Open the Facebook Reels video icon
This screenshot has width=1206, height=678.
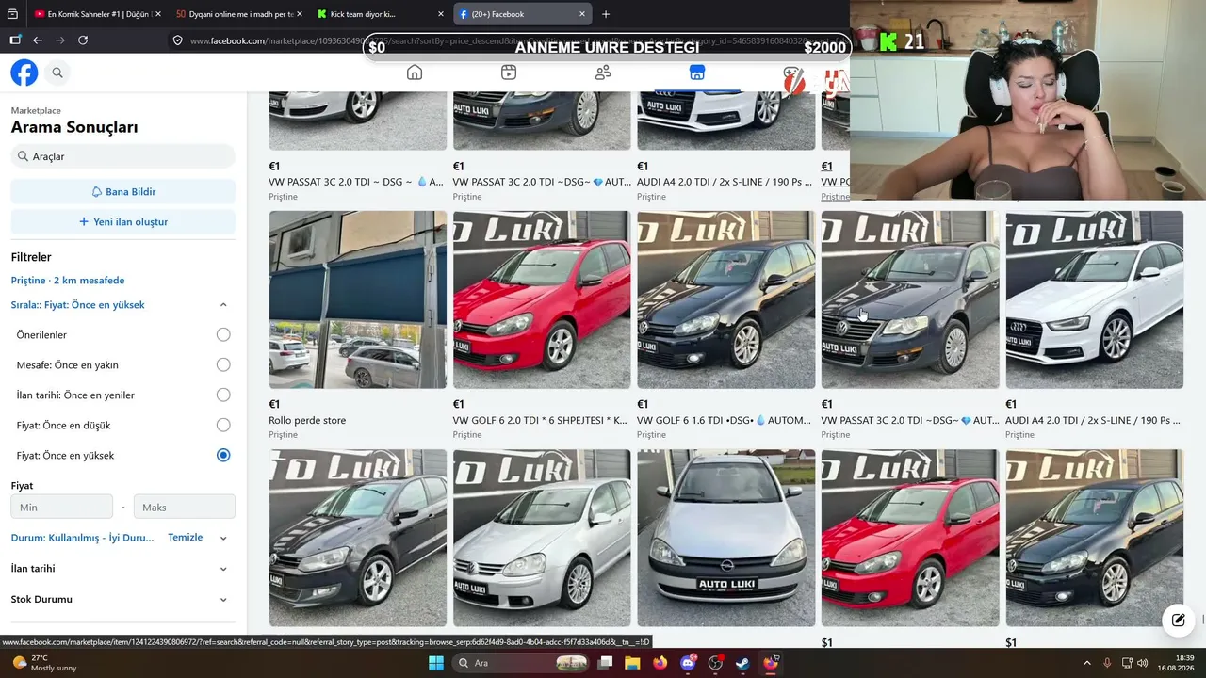509,73
